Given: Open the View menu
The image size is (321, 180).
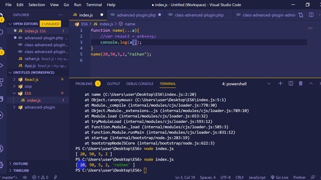Looking at the screenshot, I should 54,4.
